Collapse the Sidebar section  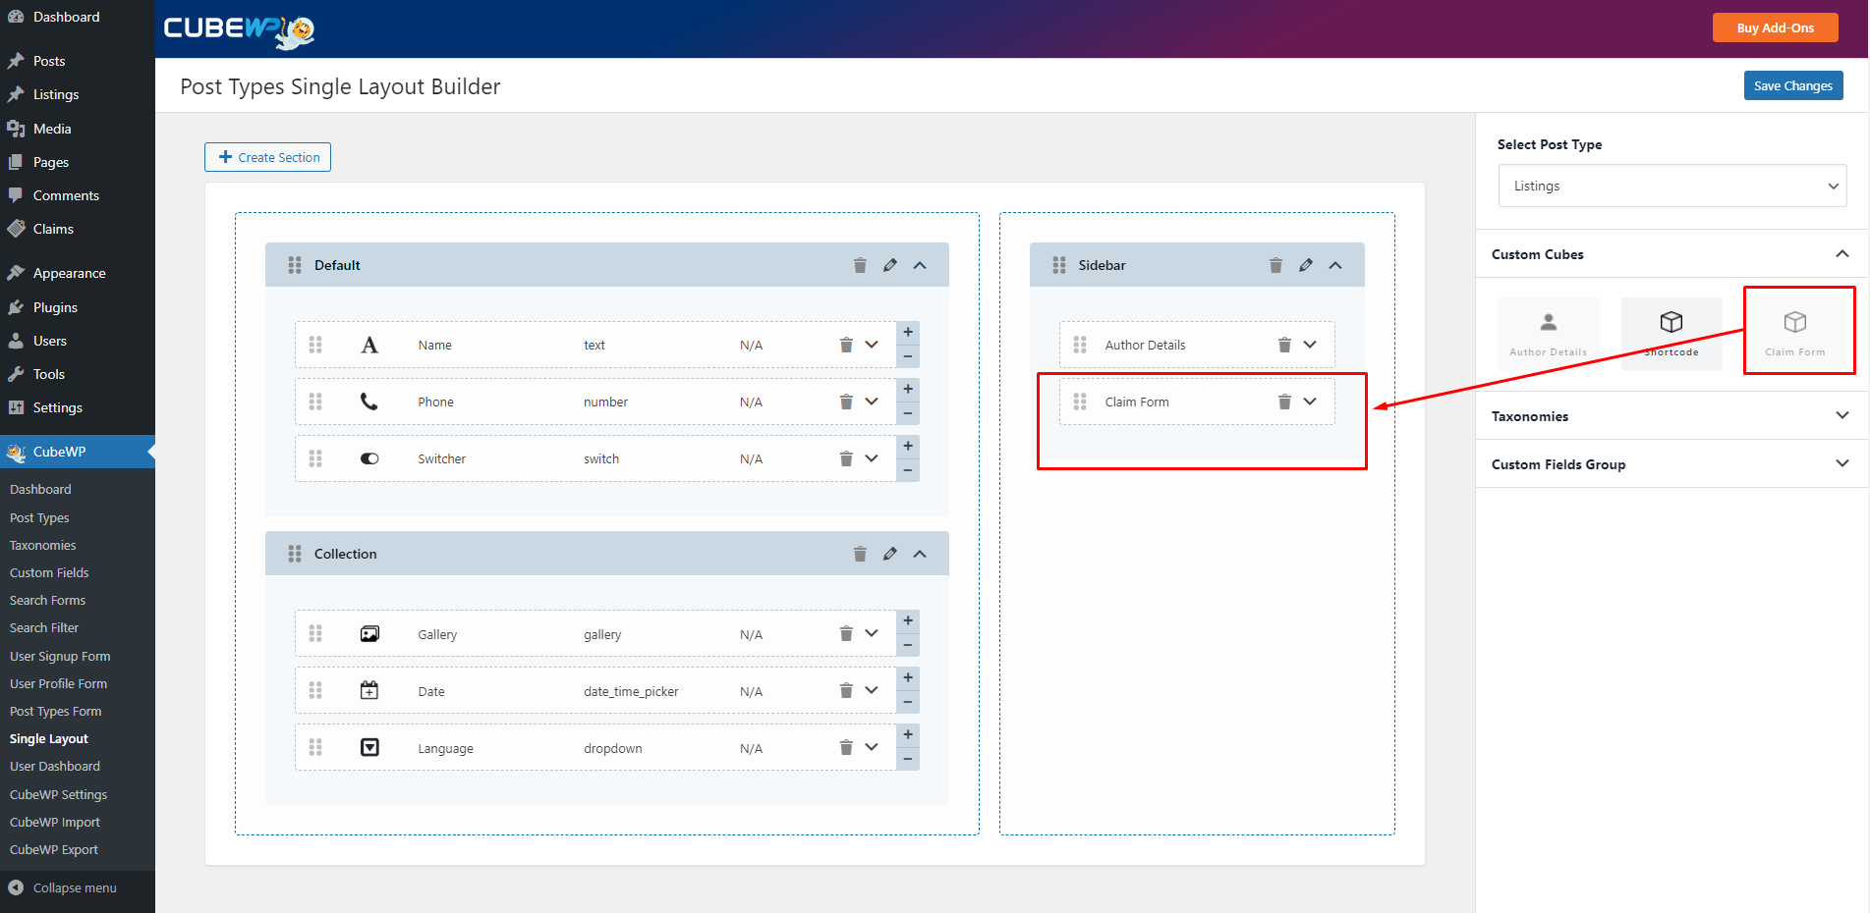click(x=1335, y=265)
